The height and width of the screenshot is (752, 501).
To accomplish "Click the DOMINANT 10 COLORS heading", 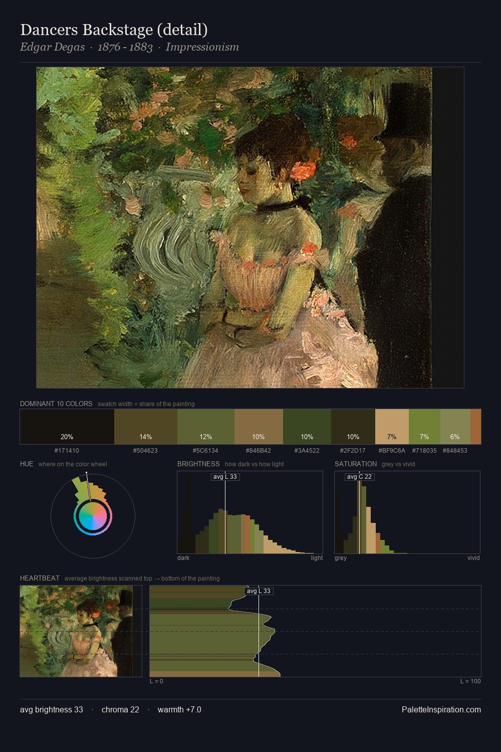I will (56, 404).
